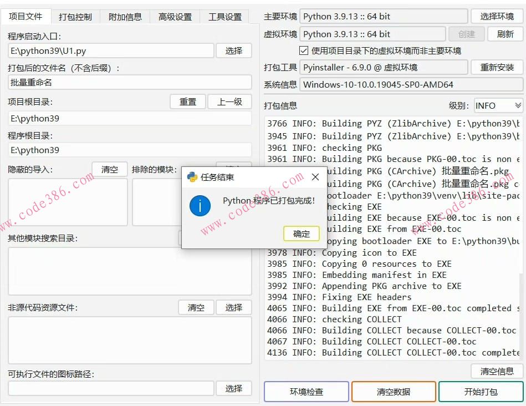This screenshot has height=406, width=526.
Task: Click the 系统信息 Windows field
Action: pos(411,84)
